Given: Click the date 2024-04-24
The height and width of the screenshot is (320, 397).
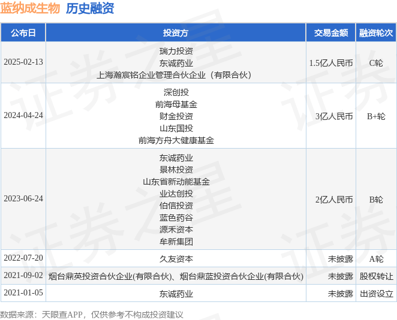Looking at the screenshot, I should (x=23, y=115).
